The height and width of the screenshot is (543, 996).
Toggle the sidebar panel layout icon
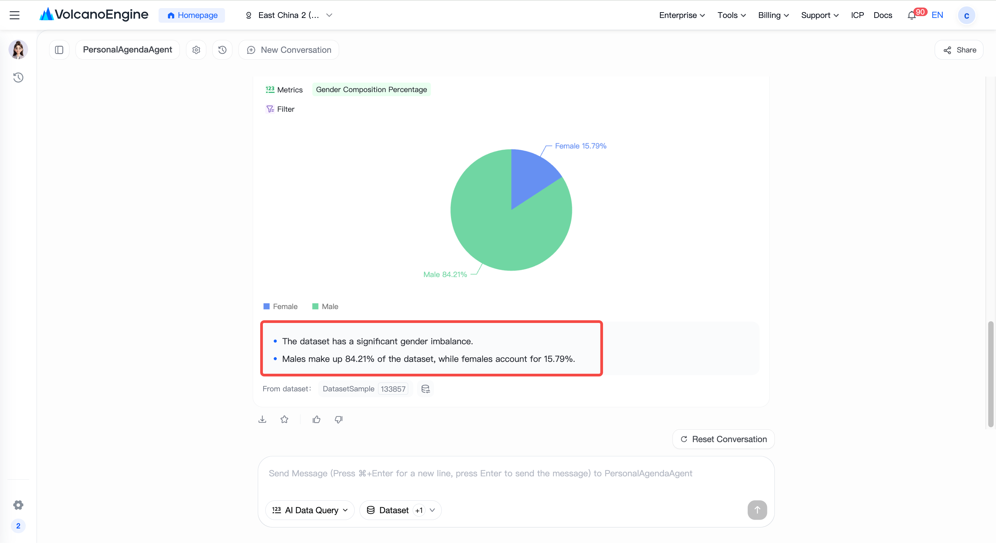pyautogui.click(x=59, y=50)
